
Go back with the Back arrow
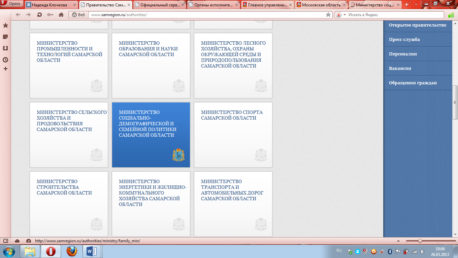(18, 15)
